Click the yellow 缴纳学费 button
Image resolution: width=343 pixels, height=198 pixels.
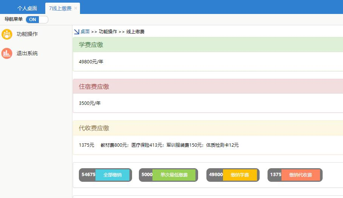(240, 175)
